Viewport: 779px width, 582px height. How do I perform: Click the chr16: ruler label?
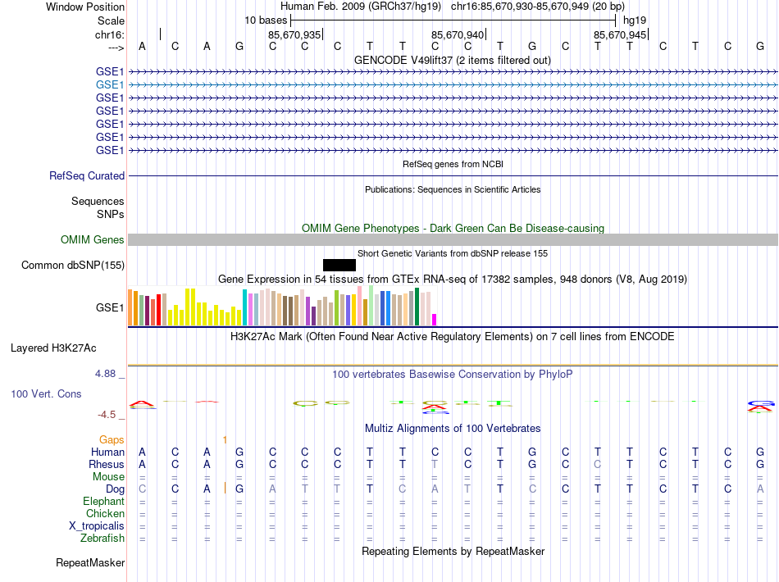click(x=109, y=34)
